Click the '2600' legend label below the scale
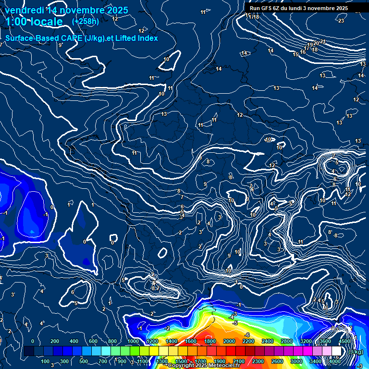The image size is (369, 369). point(277,361)
